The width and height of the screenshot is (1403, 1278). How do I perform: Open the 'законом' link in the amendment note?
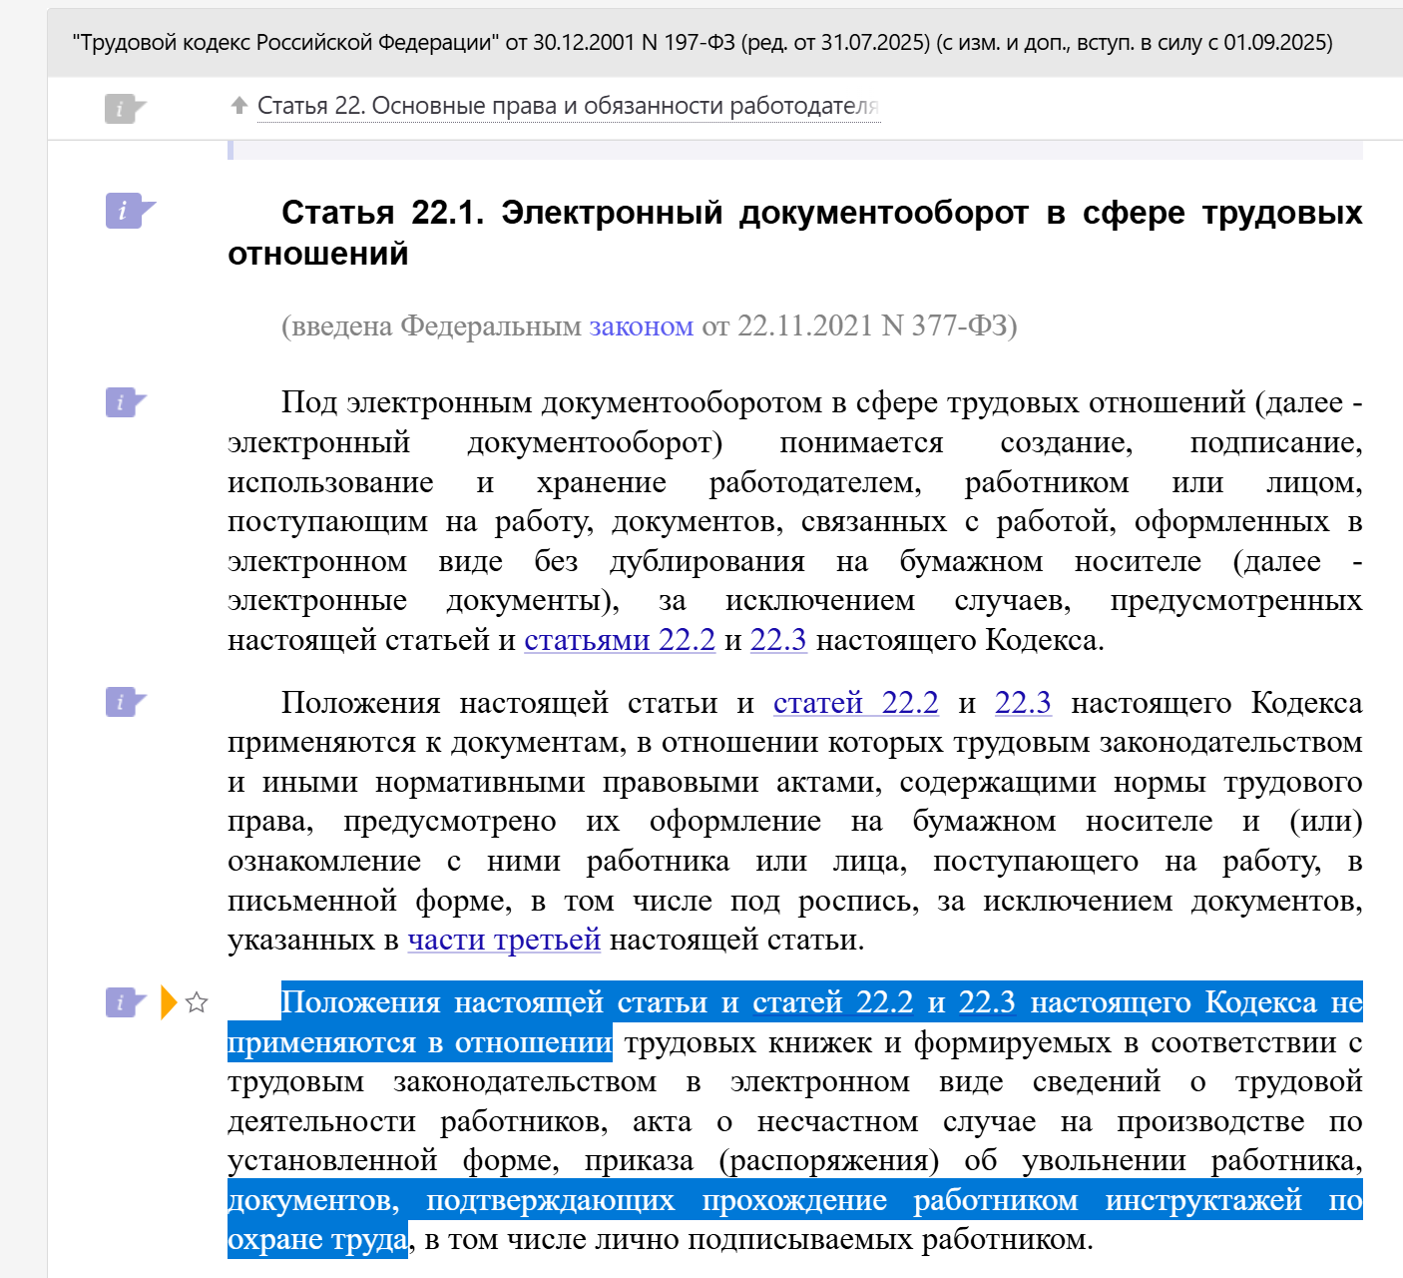[641, 326]
